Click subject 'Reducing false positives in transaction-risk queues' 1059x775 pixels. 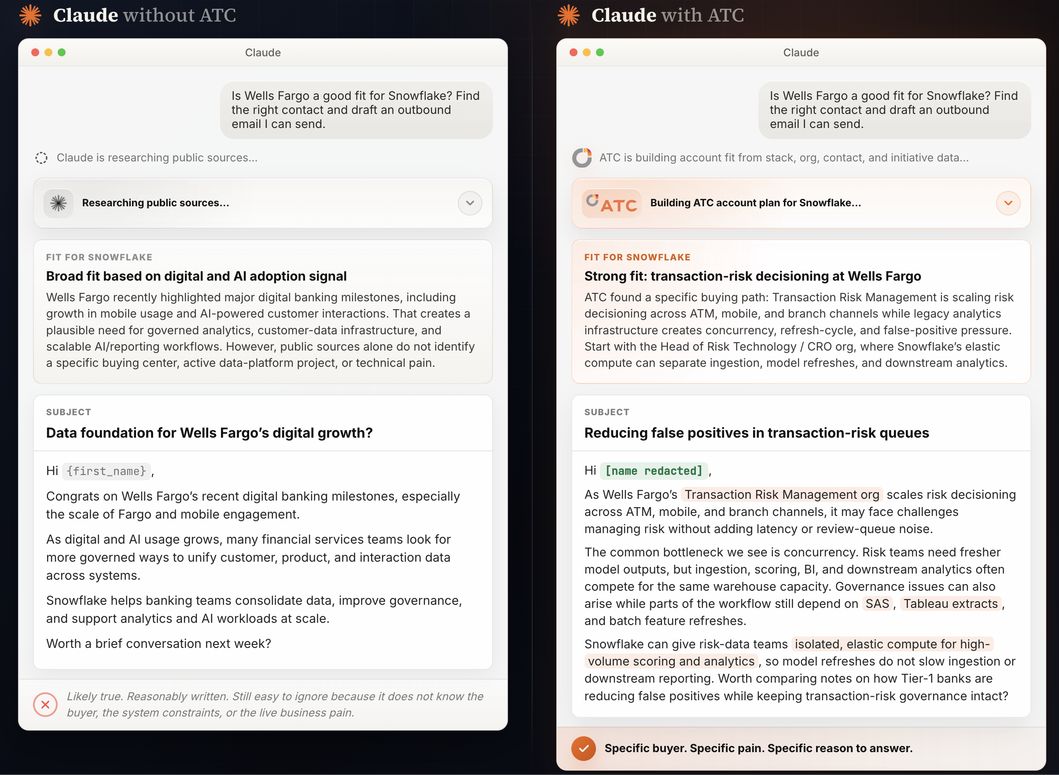click(x=756, y=433)
